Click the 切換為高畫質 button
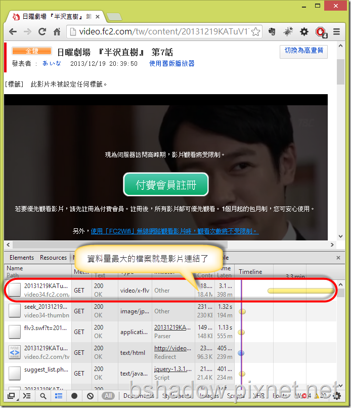Viewport: 351px width, 408px height. click(303, 51)
